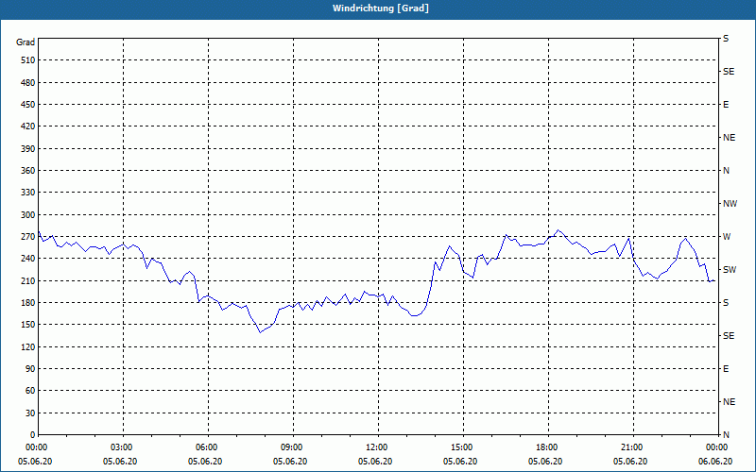Click the 300 y-axis value
This screenshot has width=756, height=472.
tap(27, 215)
